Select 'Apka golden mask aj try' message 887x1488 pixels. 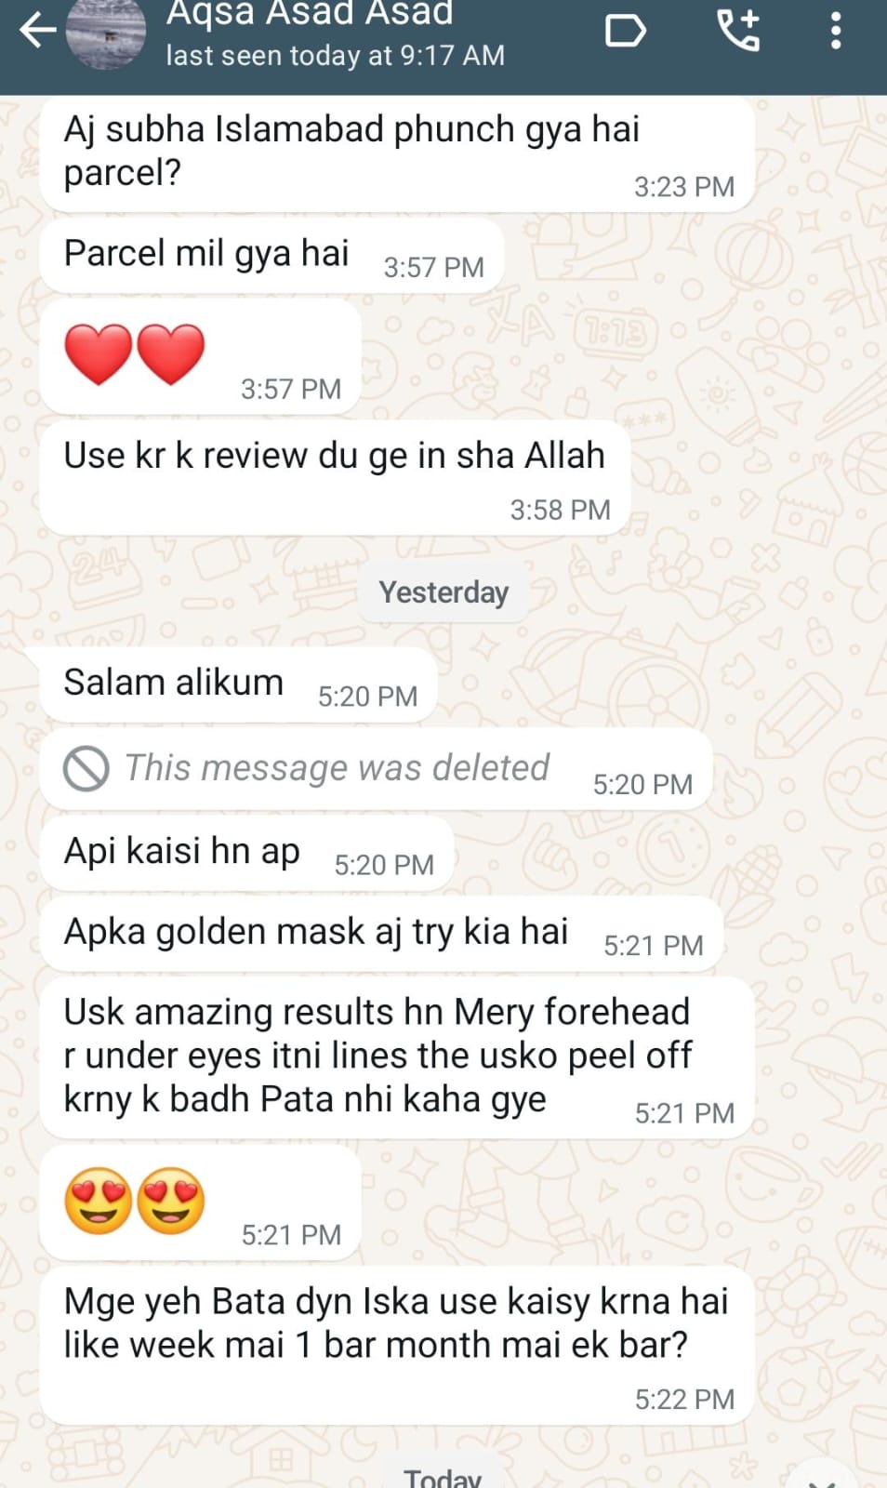pyautogui.click(x=381, y=933)
